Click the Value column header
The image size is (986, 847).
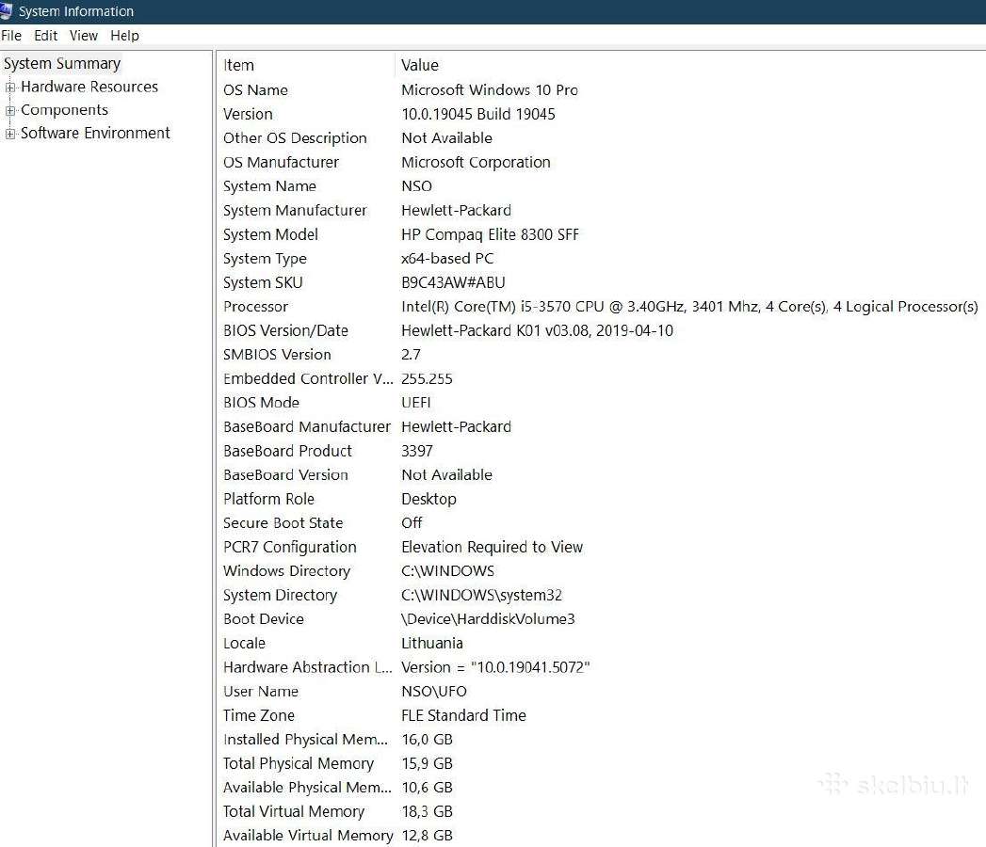pos(420,65)
